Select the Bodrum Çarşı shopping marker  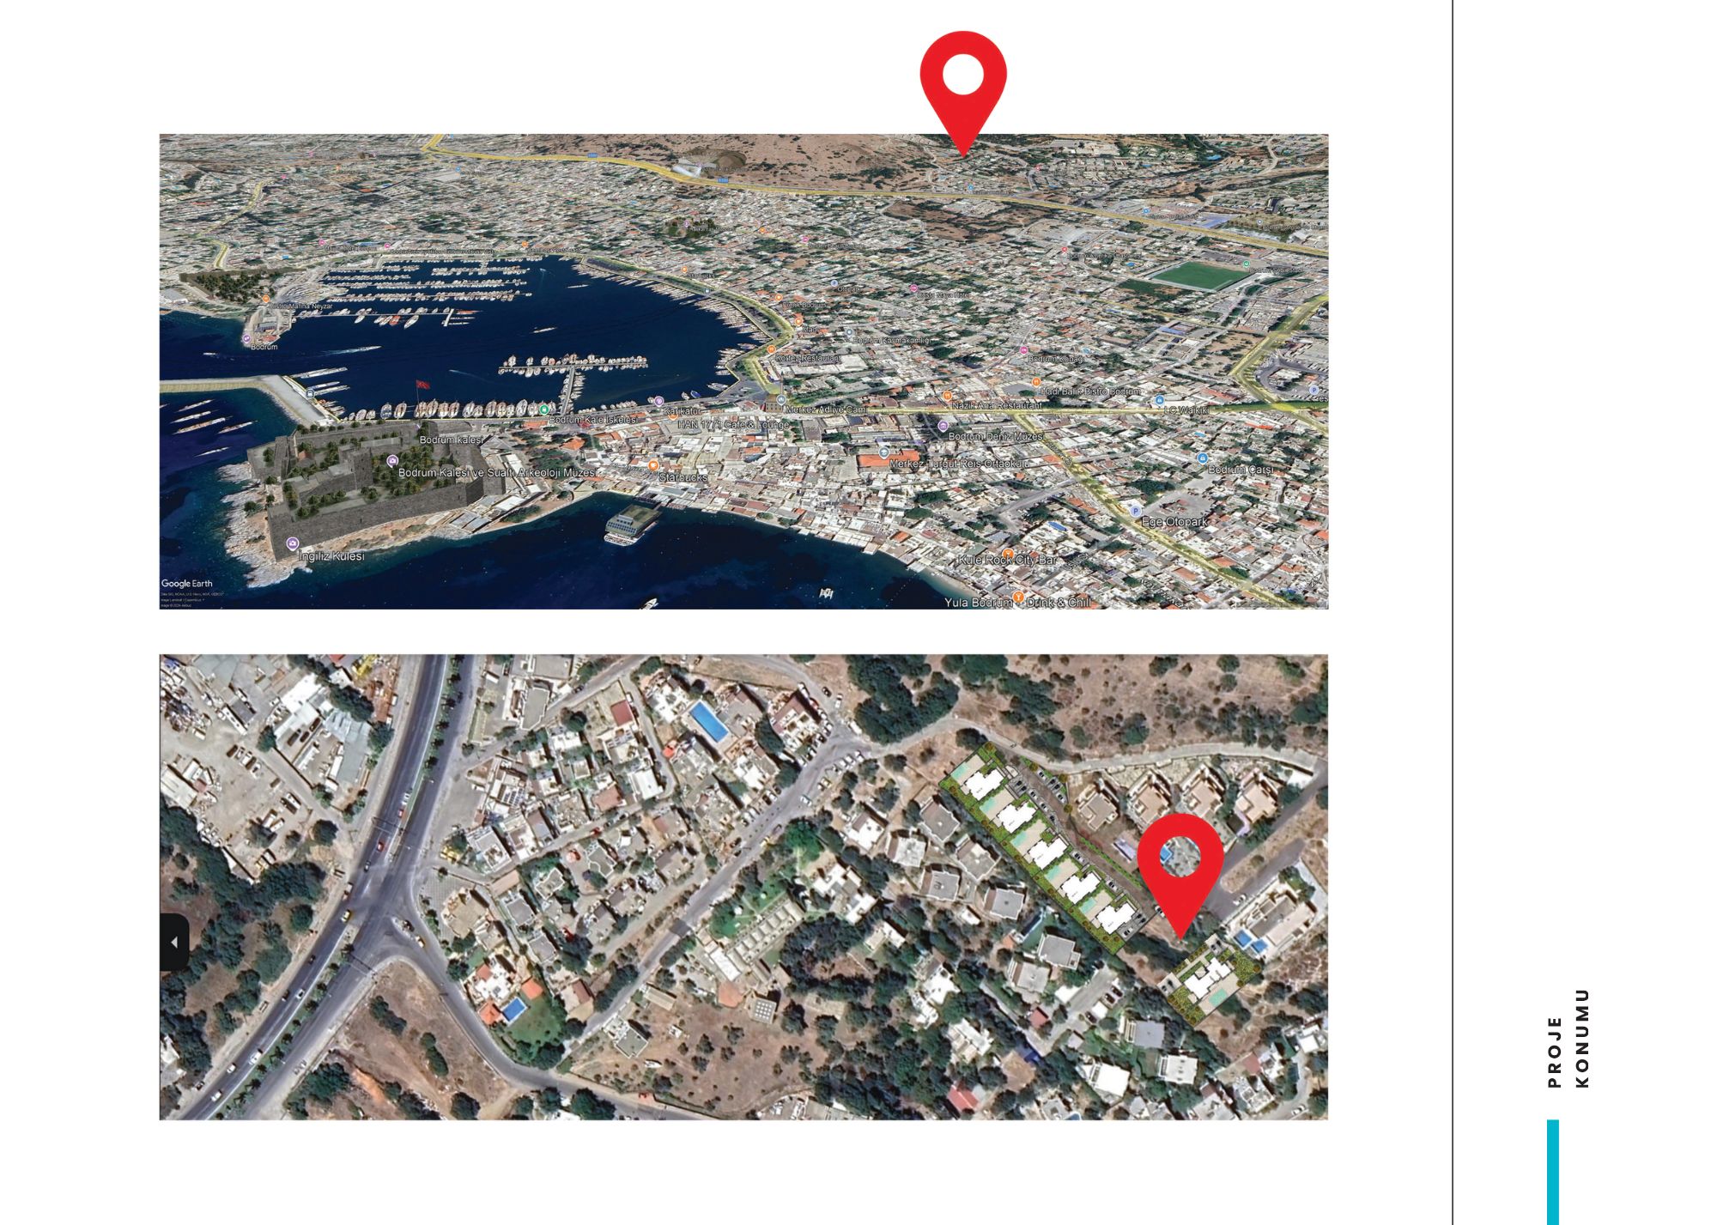pos(1202,458)
